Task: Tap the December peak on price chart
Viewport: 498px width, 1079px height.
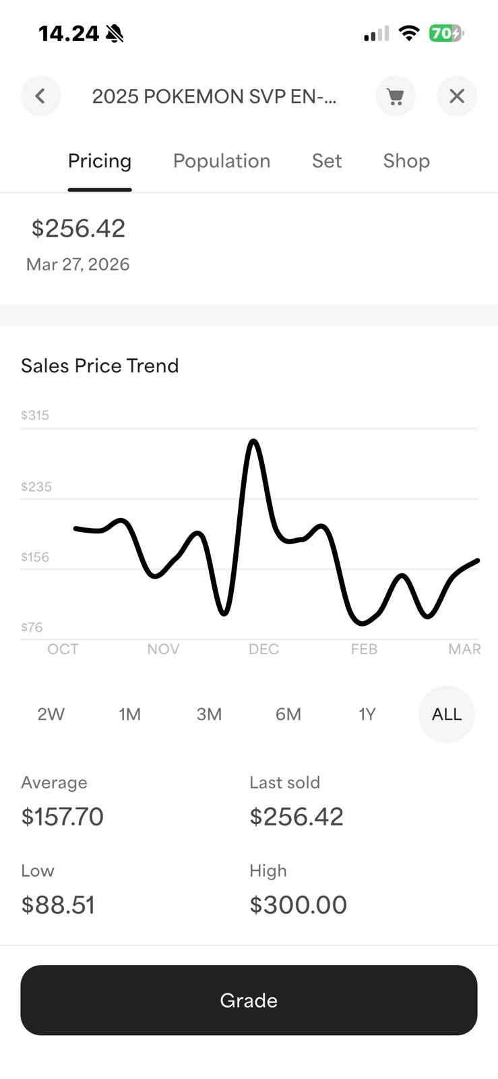Action: [x=253, y=442]
